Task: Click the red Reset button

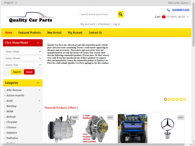Action: point(29,72)
